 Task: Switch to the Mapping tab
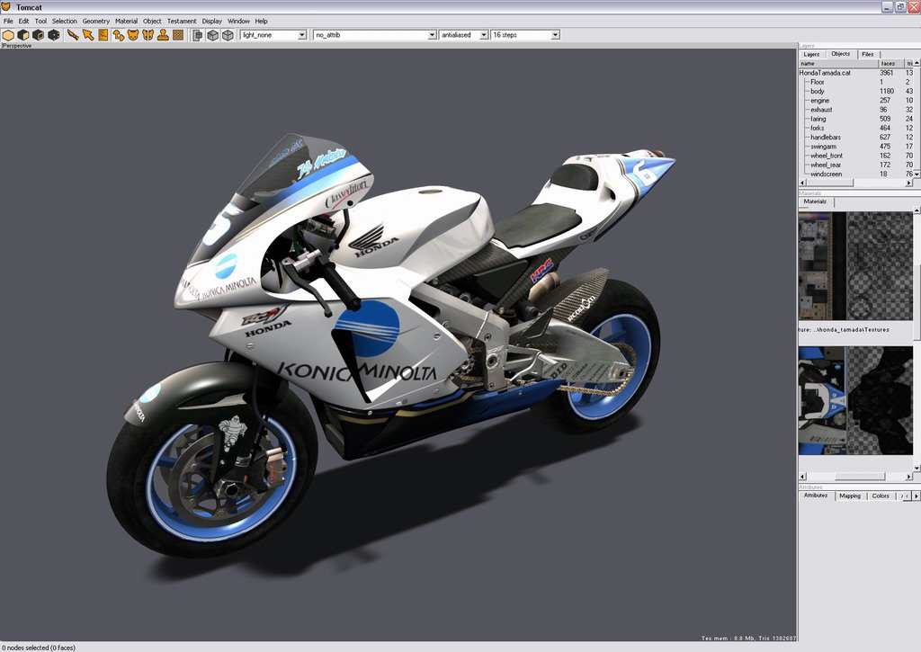850,496
